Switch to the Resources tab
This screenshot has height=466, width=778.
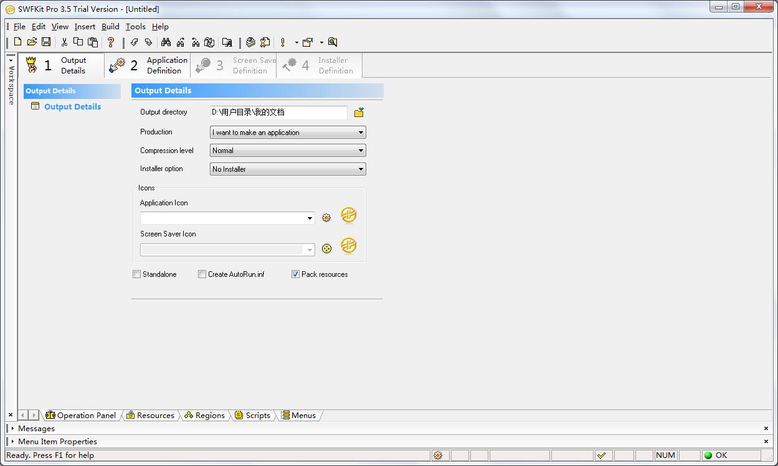[x=150, y=416]
